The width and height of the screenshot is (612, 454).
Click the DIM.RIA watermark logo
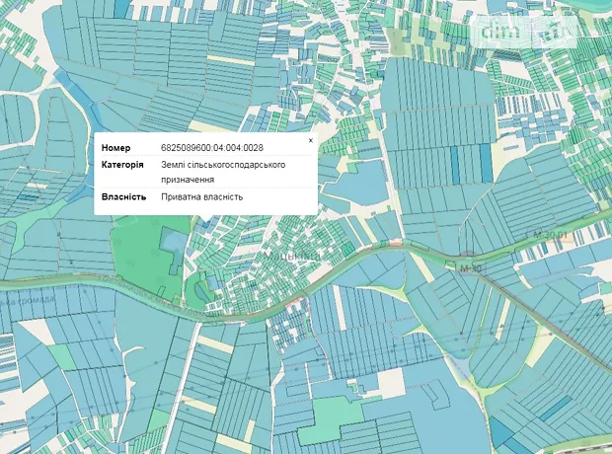[525, 31]
